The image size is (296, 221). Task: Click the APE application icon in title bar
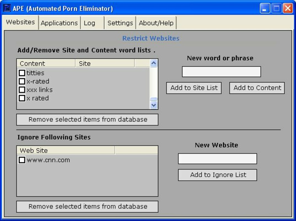tap(7, 8)
